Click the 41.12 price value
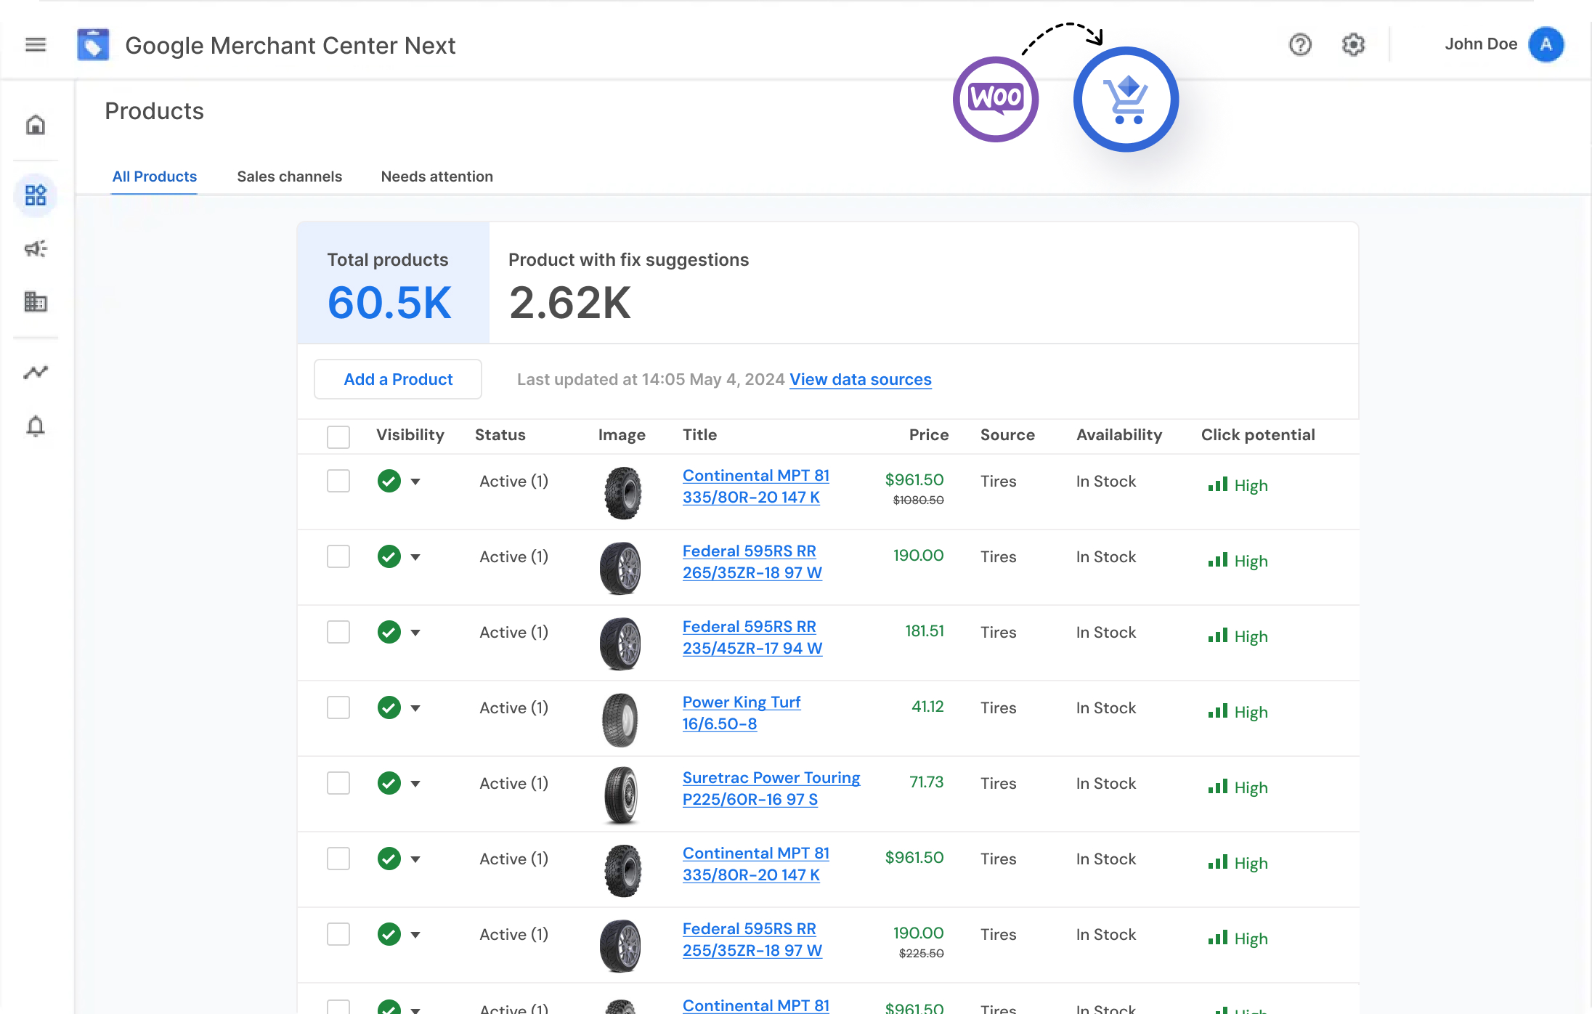 927,707
